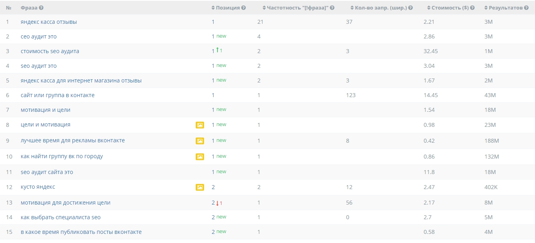Click the image icon beside "кусто яндекс"

[200, 187]
